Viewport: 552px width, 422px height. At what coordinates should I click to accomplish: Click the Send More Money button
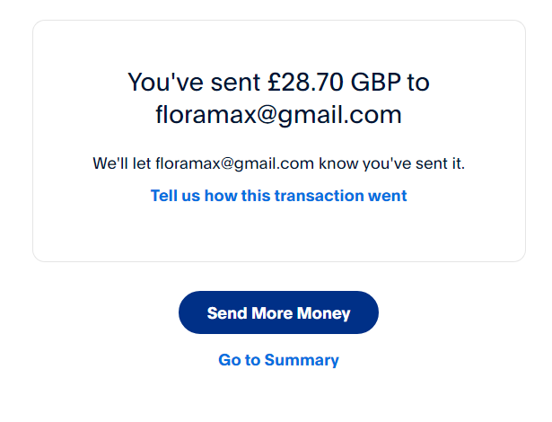pyautogui.click(x=278, y=313)
